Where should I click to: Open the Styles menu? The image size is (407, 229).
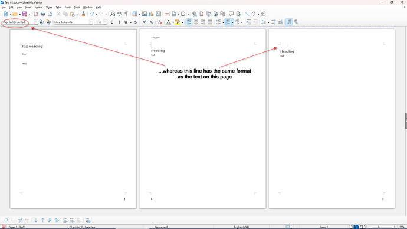(x=49, y=8)
